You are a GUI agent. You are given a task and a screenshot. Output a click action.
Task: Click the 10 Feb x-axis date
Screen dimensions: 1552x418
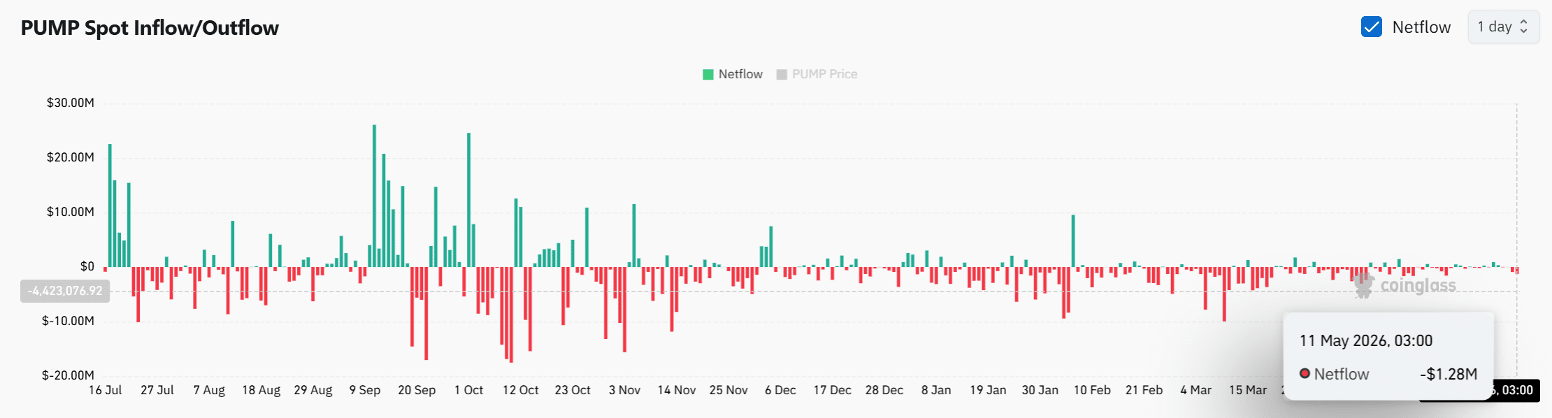pos(1092,390)
